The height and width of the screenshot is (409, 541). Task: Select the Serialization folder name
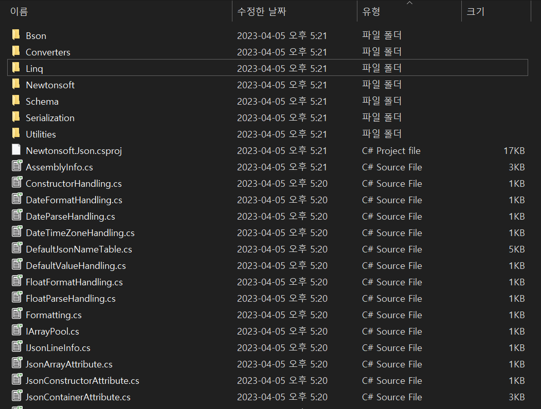point(50,118)
